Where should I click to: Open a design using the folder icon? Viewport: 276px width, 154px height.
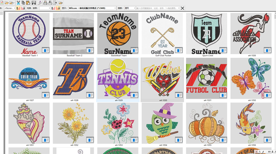click(7, 3)
